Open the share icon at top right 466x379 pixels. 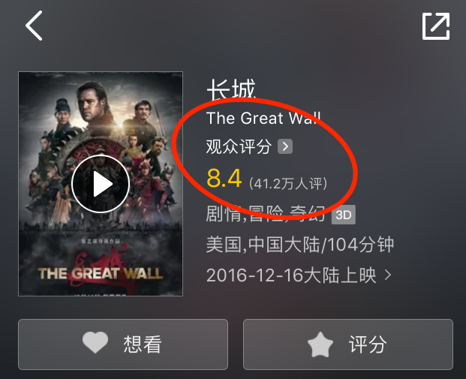pos(436,26)
